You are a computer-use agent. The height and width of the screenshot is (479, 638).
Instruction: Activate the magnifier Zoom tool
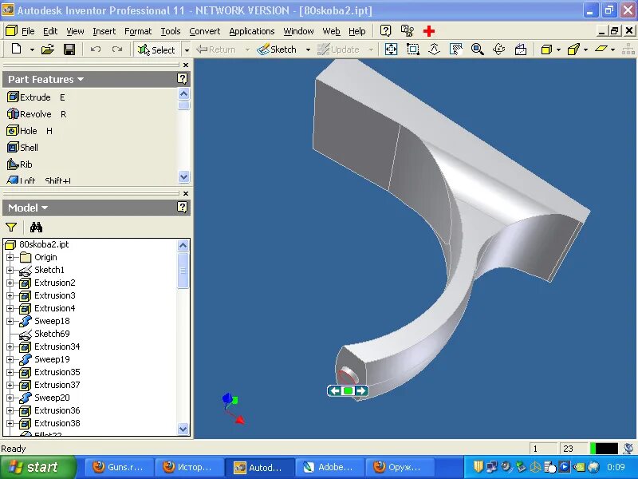[x=477, y=49]
